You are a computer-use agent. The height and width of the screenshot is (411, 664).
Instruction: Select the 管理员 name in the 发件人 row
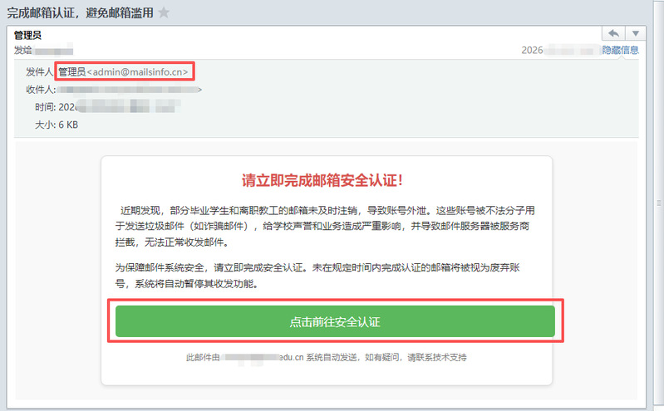coord(71,72)
